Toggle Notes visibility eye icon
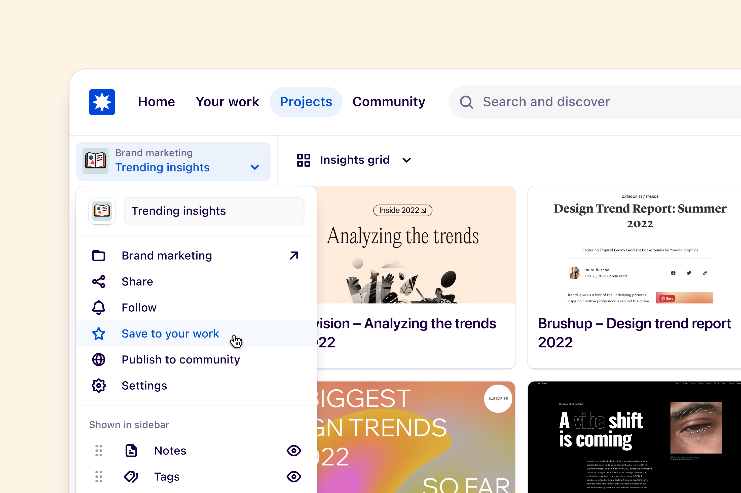The width and height of the screenshot is (741, 493). click(293, 450)
